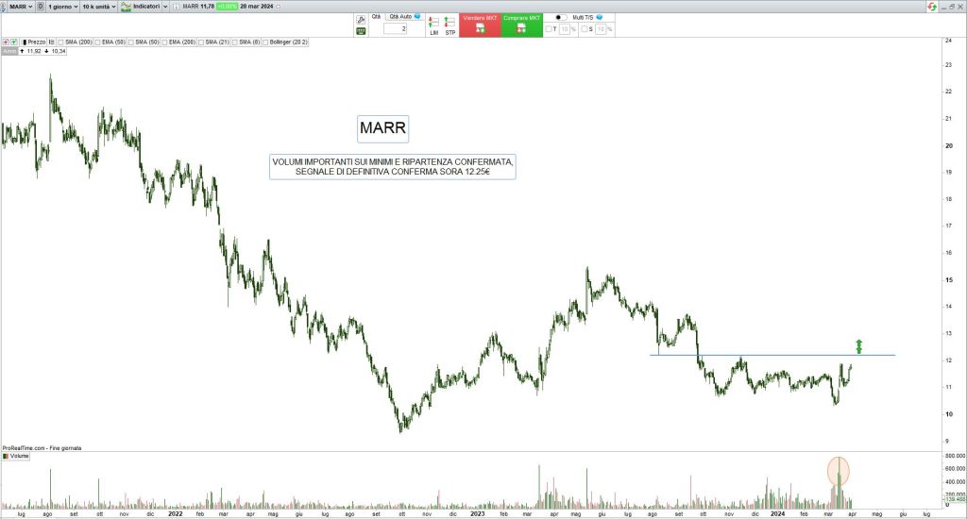Open the green order keypad icon
This screenshot has height=519, width=967.
(x=361, y=31)
